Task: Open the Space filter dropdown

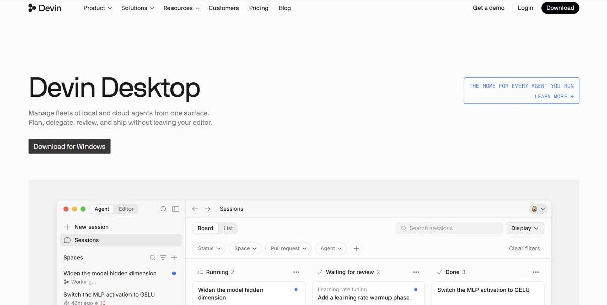Action: click(245, 248)
